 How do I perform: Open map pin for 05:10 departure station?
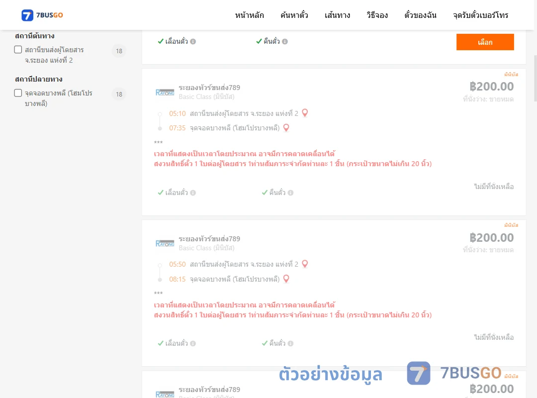305,113
